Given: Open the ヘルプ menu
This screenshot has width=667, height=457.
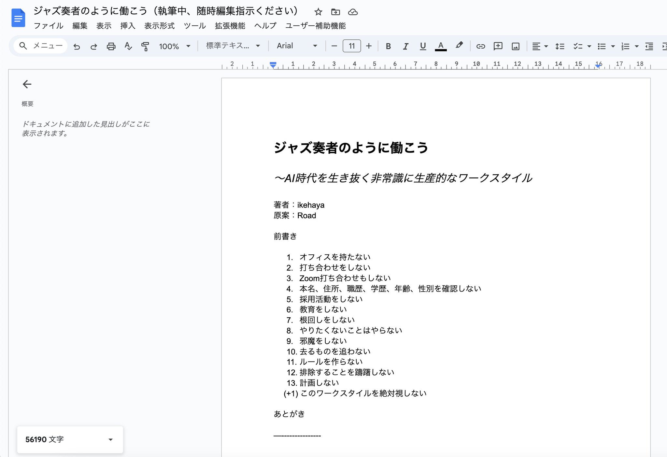Looking at the screenshot, I should tap(265, 26).
